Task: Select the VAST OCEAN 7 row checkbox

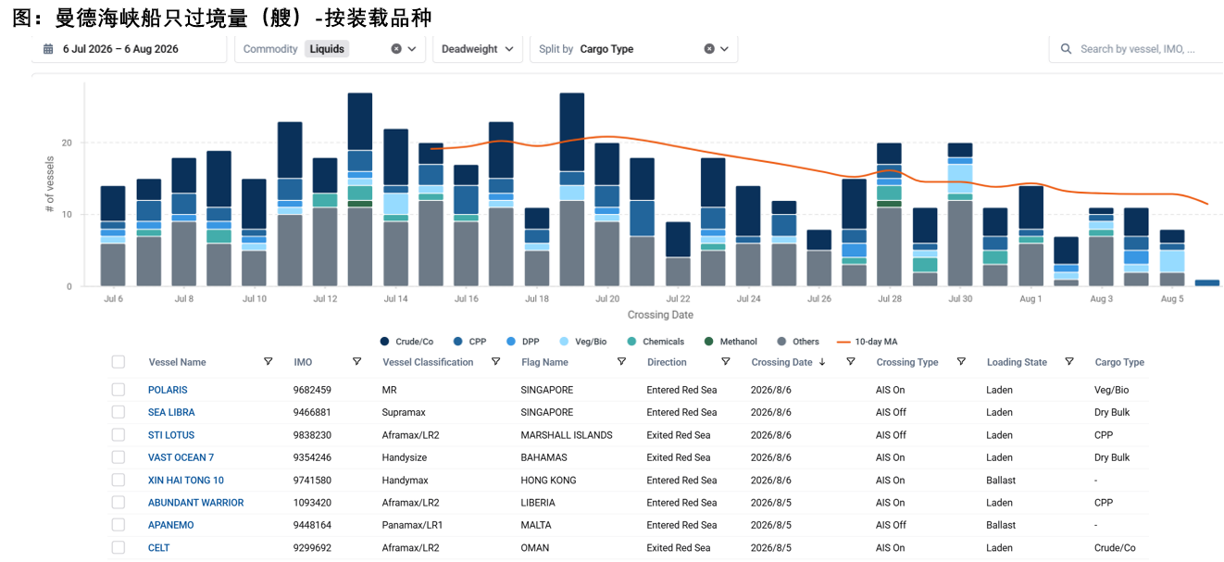Action: [118, 457]
